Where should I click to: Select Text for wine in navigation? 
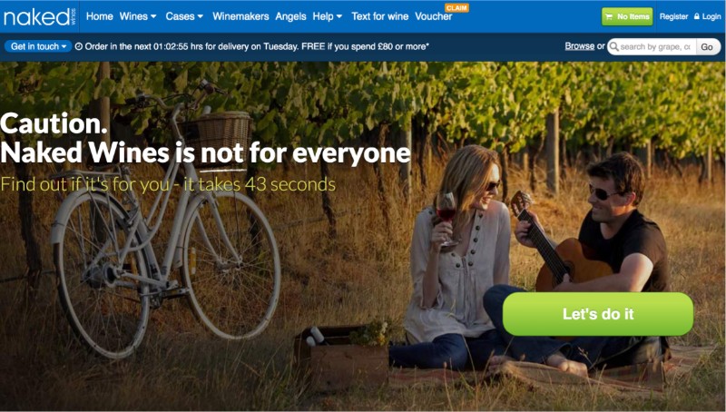coord(379,16)
